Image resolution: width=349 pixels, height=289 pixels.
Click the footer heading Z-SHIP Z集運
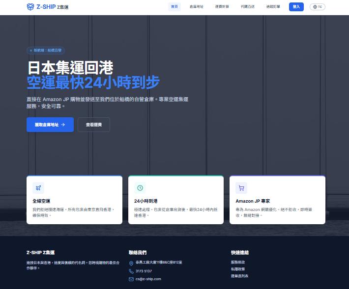tap(40, 253)
